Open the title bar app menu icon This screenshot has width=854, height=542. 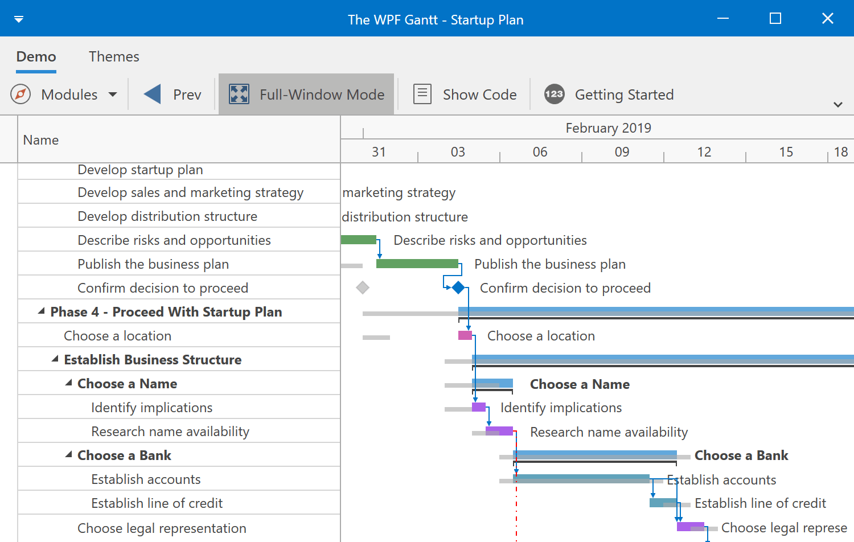(x=19, y=18)
